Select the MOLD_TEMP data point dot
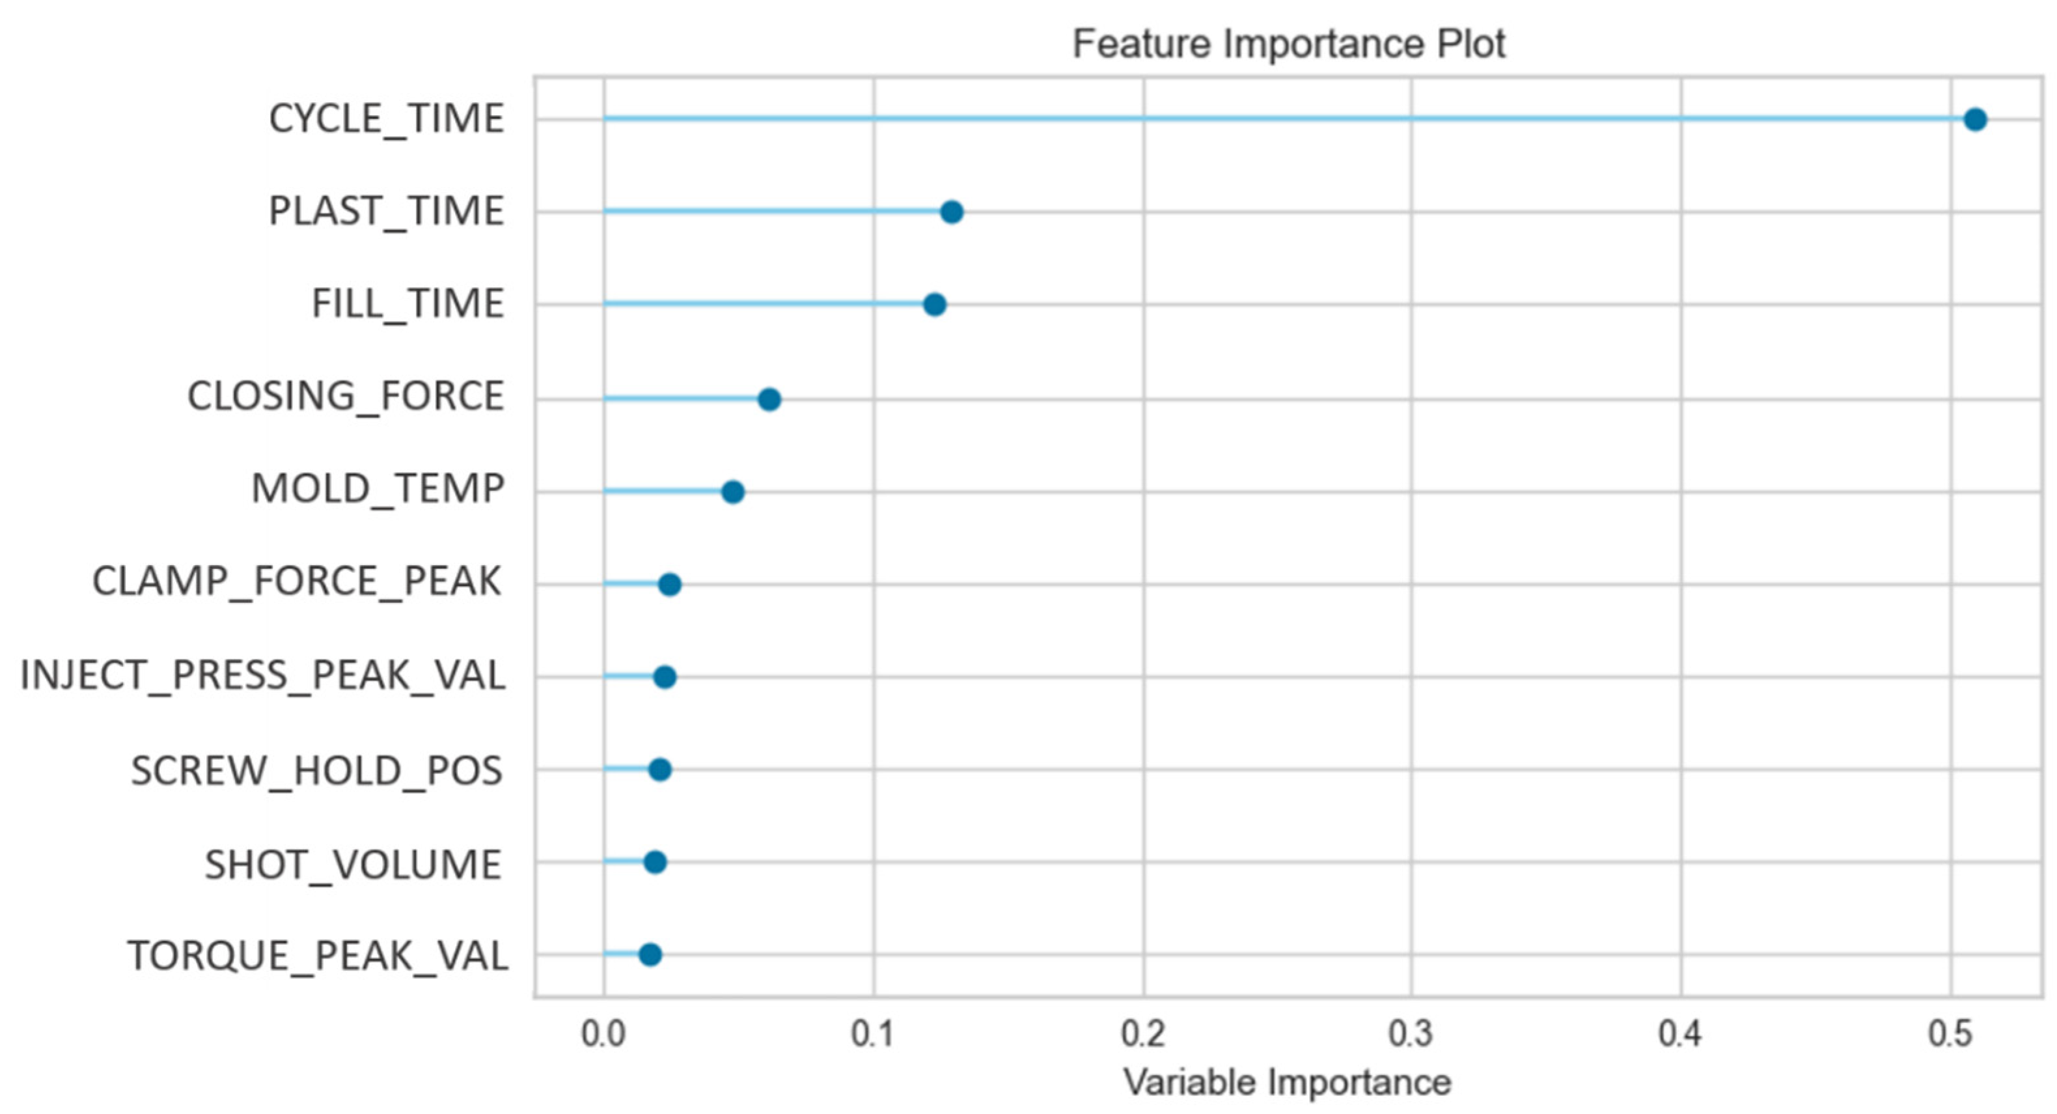Screen dimensions: 2057x1114 [x=733, y=492]
